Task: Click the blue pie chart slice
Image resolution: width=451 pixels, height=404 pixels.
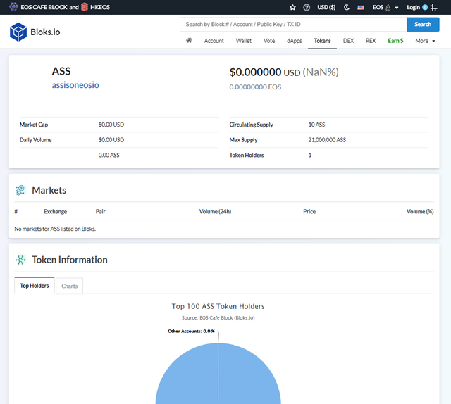Action: tap(218, 377)
